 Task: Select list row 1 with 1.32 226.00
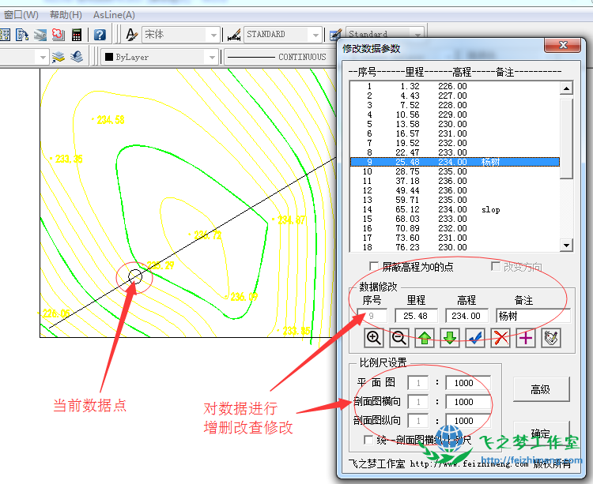pyautogui.click(x=455, y=86)
